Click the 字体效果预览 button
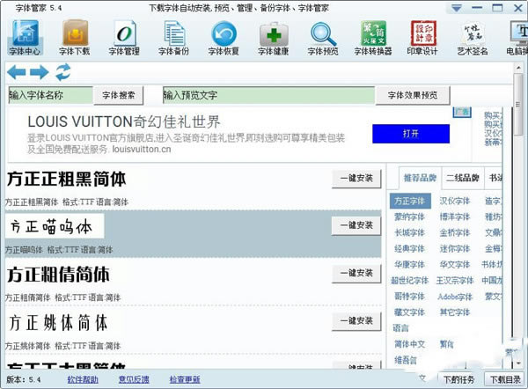This screenshot has height=389, width=528. (x=413, y=95)
